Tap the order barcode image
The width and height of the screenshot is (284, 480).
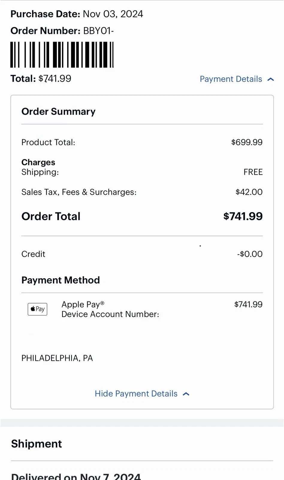click(x=62, y=55)
